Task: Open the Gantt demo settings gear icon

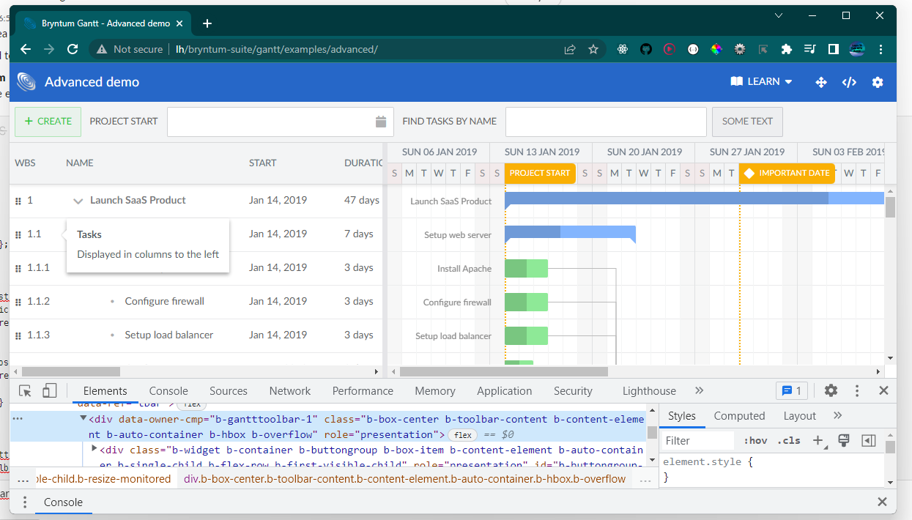Action: (x=878, y=82)
